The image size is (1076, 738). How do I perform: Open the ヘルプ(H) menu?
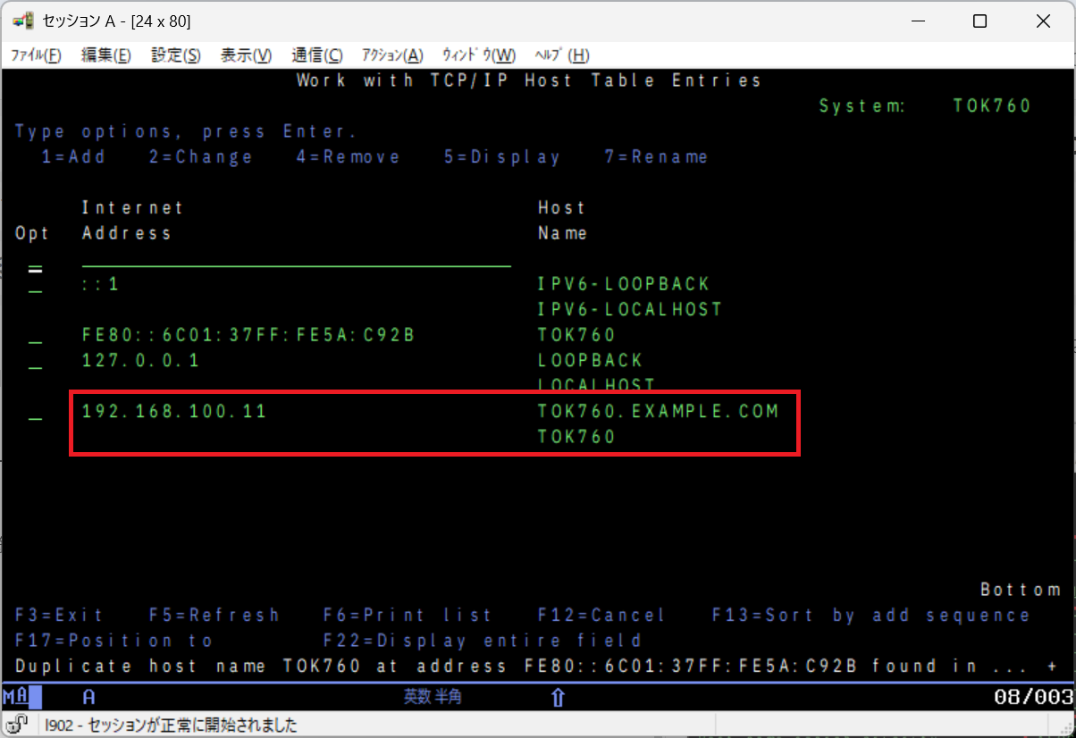[561, 55]
